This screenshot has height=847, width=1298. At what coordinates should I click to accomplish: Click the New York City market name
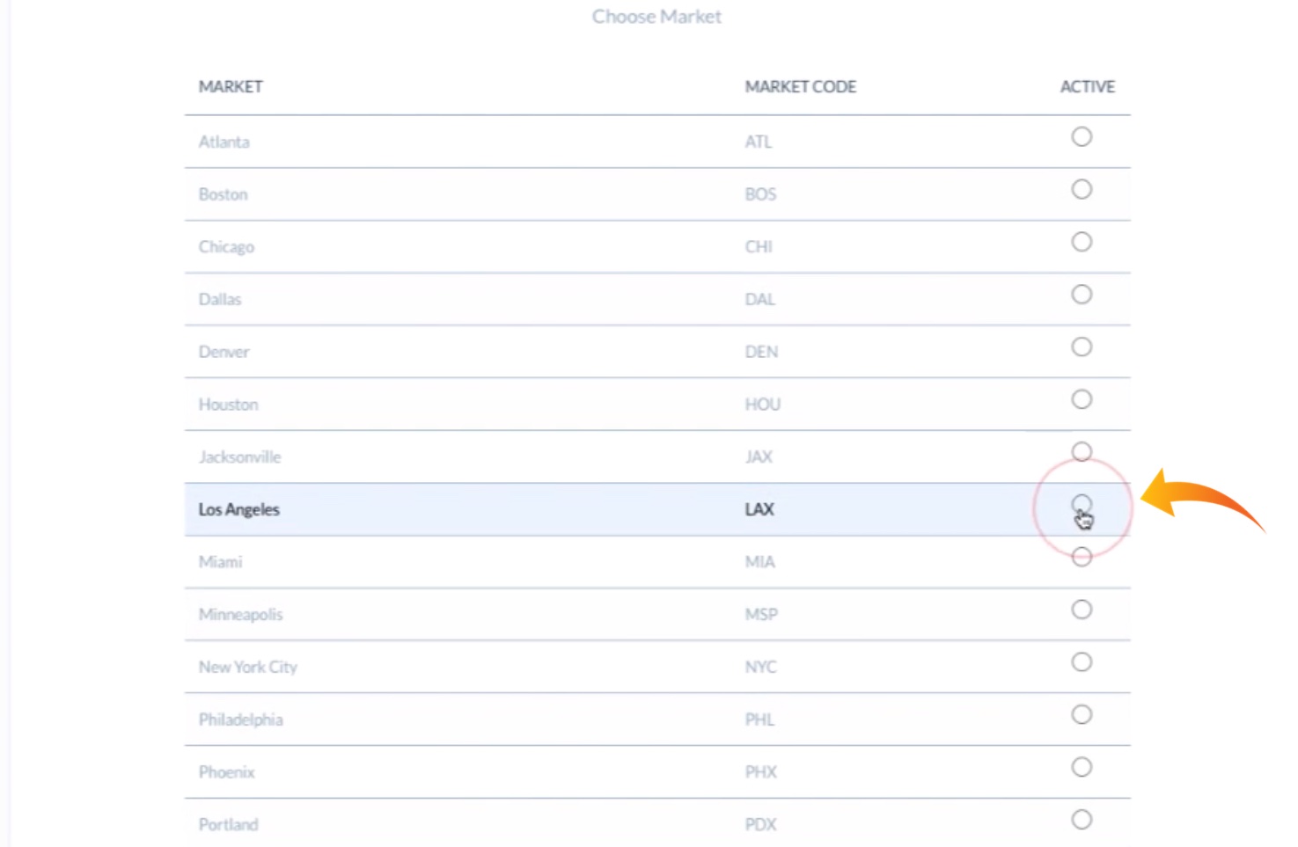point(247,668)
